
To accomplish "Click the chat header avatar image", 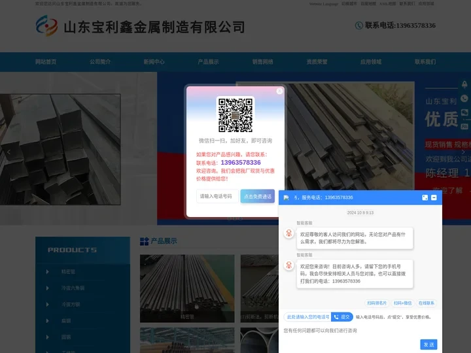I will [x=287, y=197].
